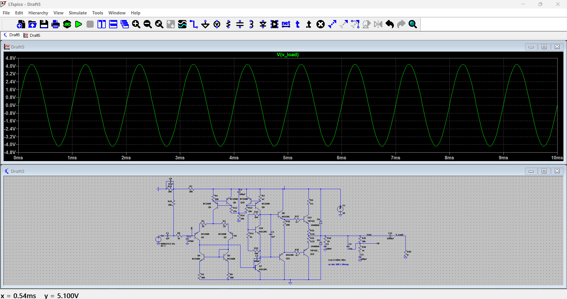The width and height of the screenshot is (567, 299).
Task: Create a new schematic from toolbar
Action: (21, 24)
